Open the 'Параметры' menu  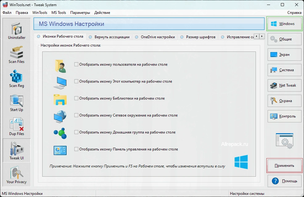(80, 13)
